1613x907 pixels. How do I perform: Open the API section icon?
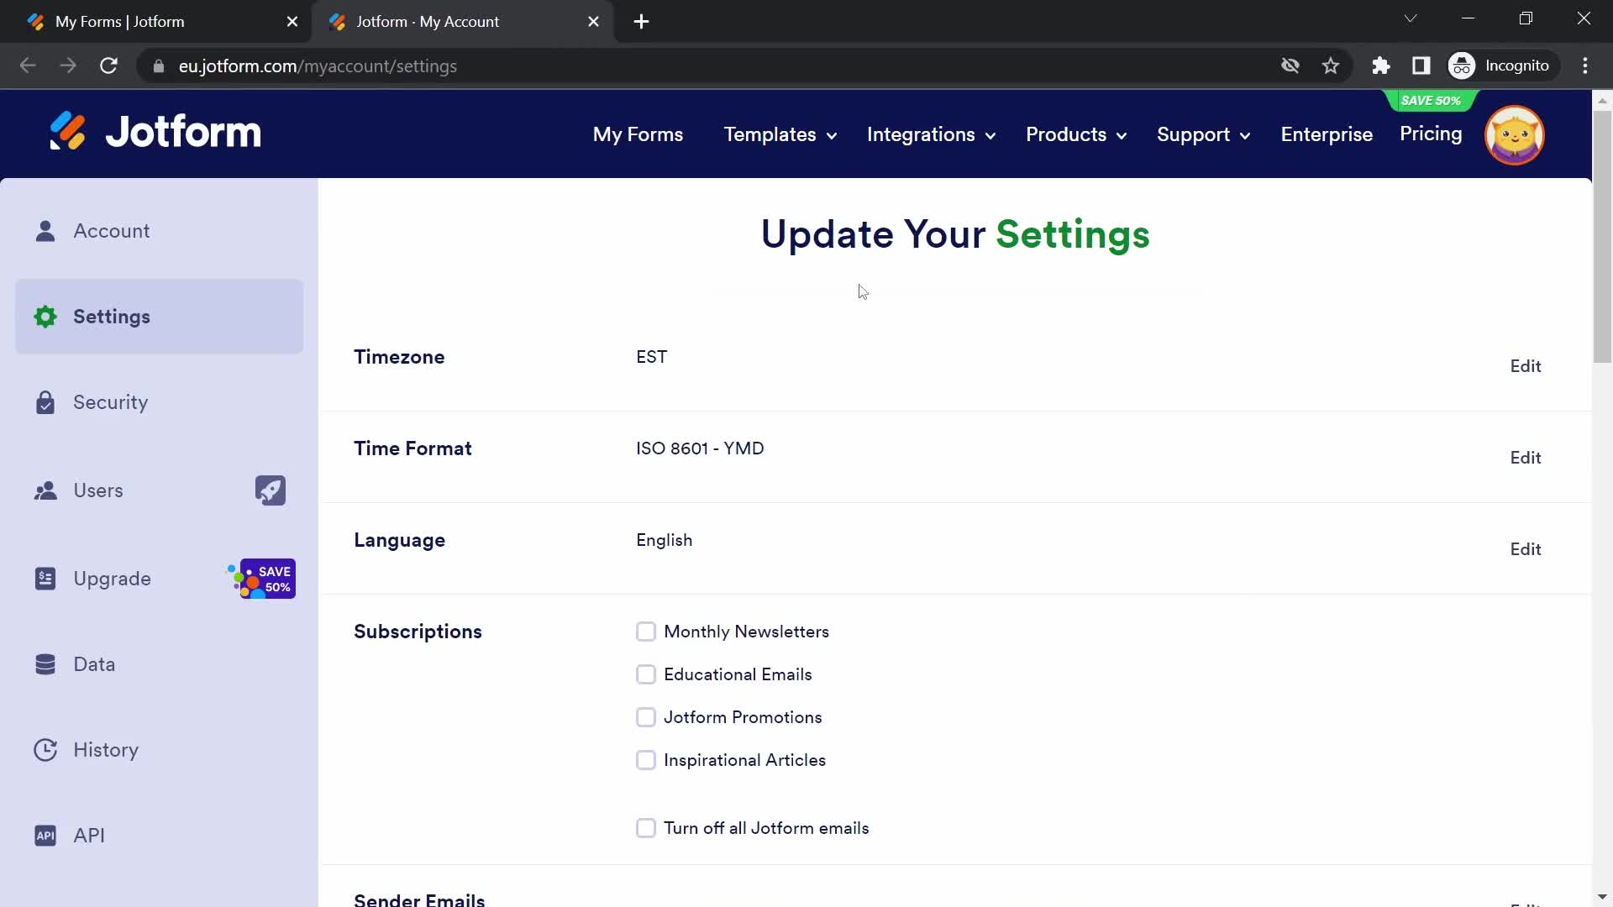click(45, 835)
